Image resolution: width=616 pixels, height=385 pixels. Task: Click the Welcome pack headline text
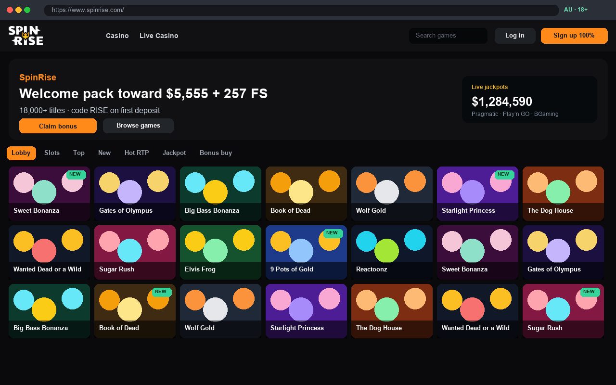pyautogui.click(x=143, y=93)
